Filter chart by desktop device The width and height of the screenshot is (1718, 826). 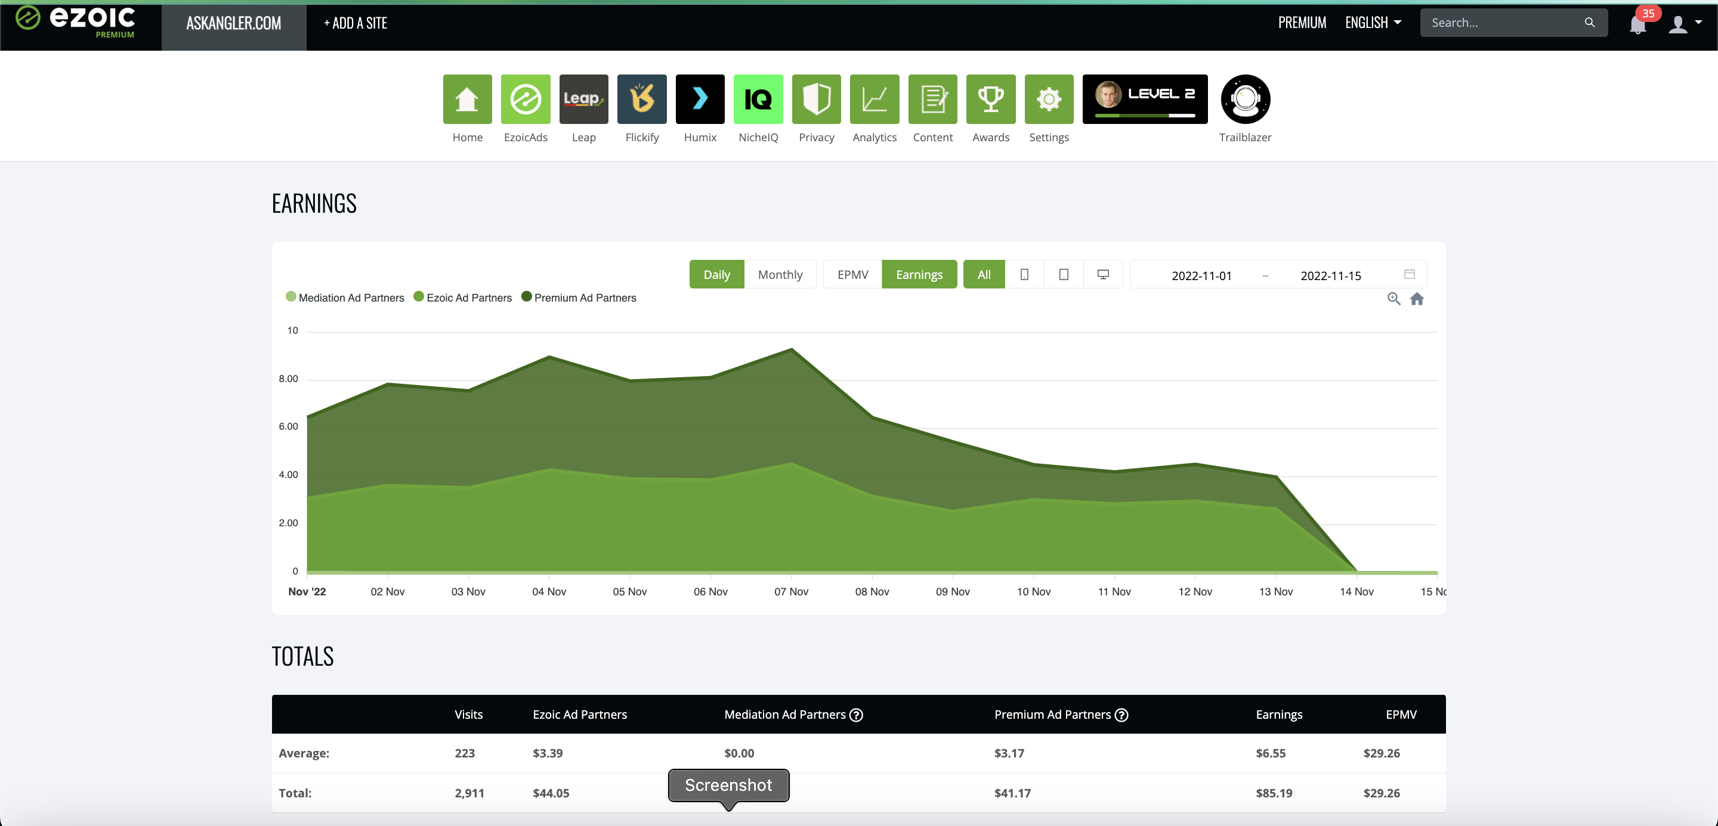(x=1102, y=275)
